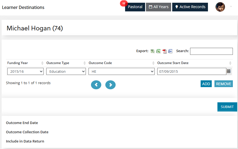Viewport: 238px width, 149px height.
Task: Export records as CSV file
Action: [153, 51]
